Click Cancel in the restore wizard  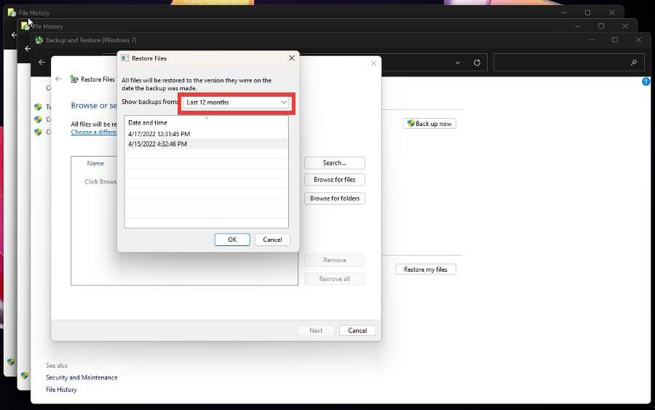[x=357, y=330]
